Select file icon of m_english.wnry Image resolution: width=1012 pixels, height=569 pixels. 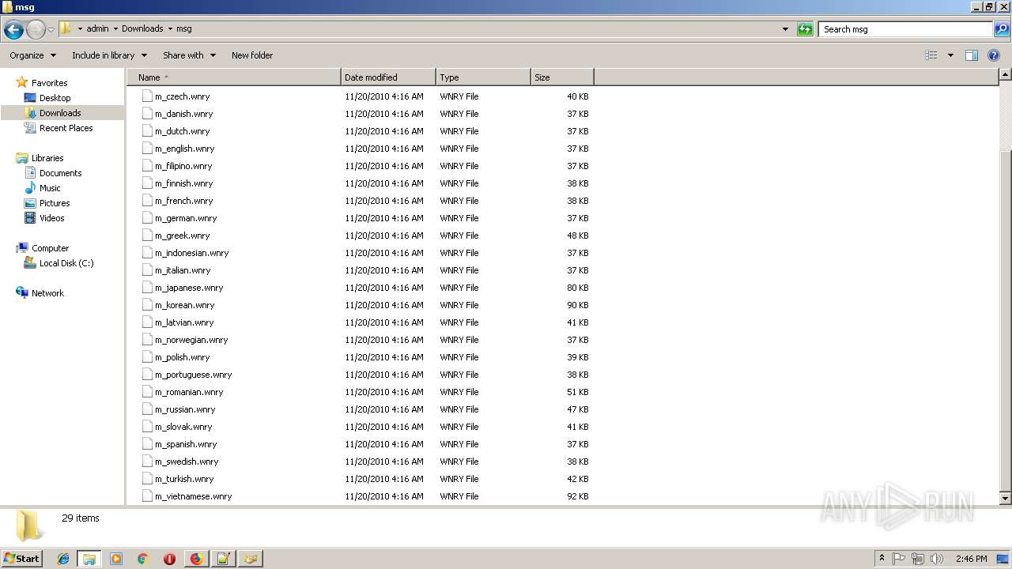click(x=146, y=149)
